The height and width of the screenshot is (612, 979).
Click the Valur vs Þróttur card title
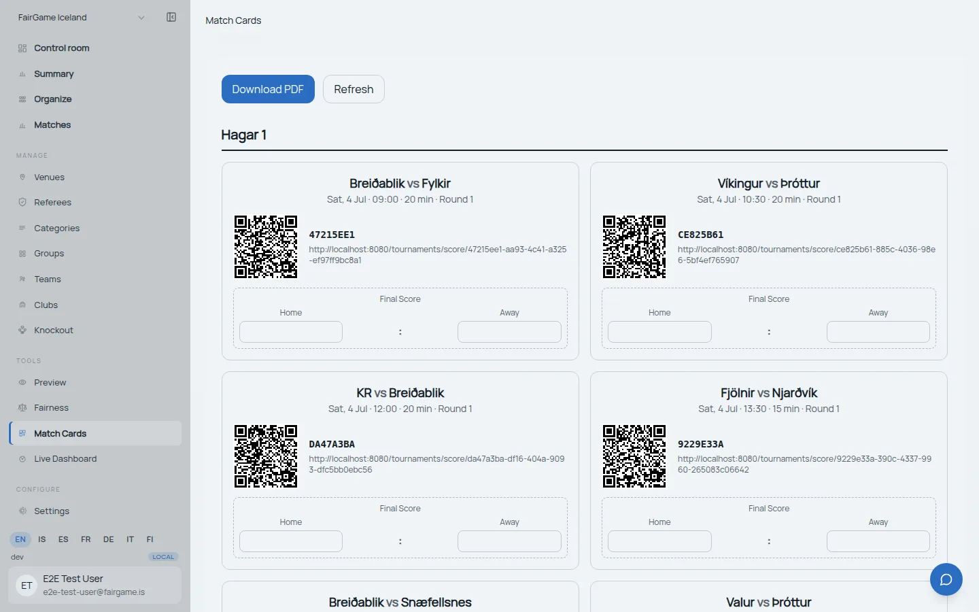pos(769,602)
